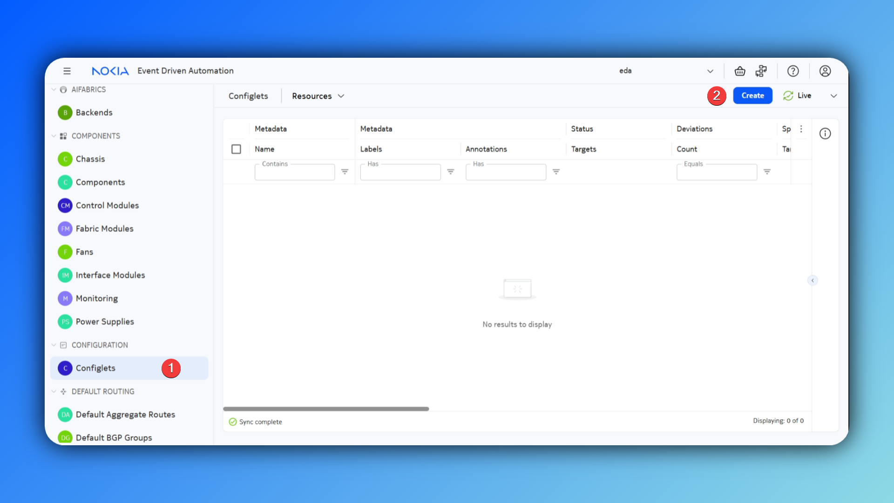The image size is (894, 503).
Task: Open the help question mark icon
Action: click(793, 71)
